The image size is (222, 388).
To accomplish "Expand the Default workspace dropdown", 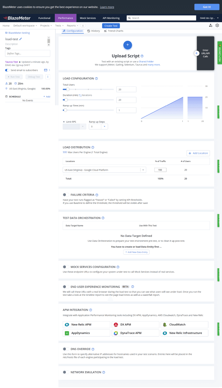I will (25, 25).
